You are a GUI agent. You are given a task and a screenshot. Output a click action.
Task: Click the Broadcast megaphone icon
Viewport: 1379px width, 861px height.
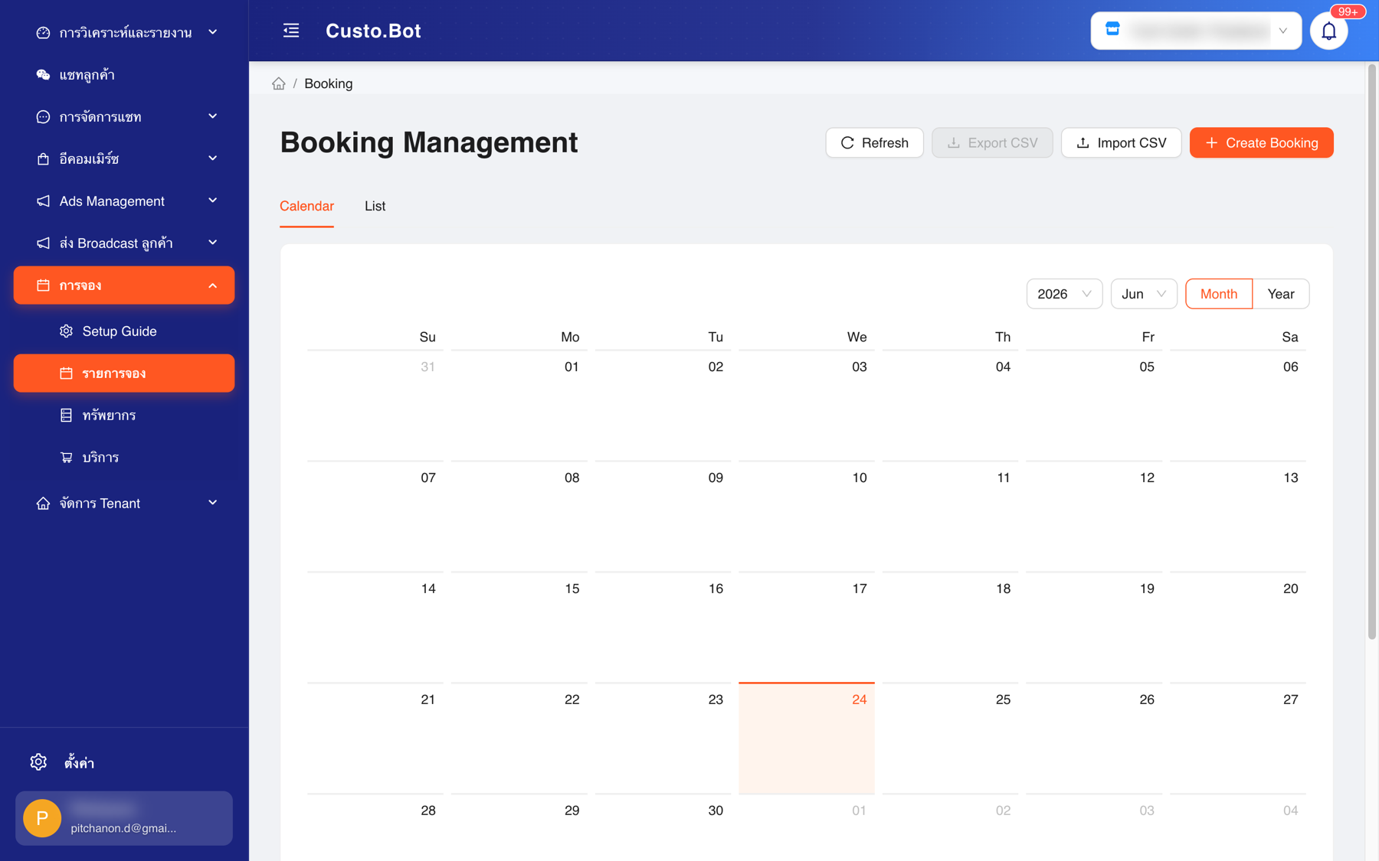(43, 243)
